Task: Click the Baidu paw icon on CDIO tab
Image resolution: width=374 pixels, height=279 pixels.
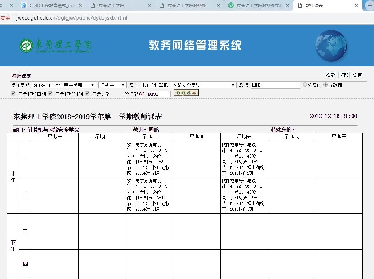Action: (23, 5)
